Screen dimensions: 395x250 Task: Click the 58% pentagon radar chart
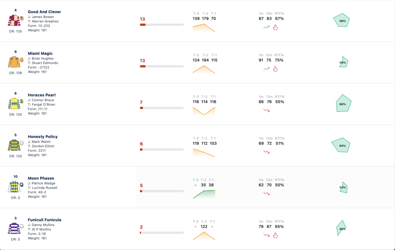click(x=342, y=20)
